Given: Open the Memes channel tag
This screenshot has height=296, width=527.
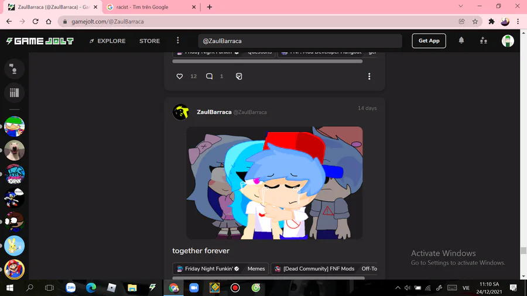Looking at the screenshot, I should tap(256, 269).
